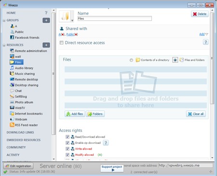Enable Direct resource access checkbox

pyautogui.click(x=61, y=43)
